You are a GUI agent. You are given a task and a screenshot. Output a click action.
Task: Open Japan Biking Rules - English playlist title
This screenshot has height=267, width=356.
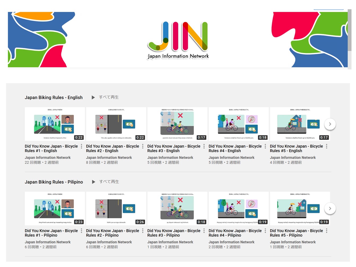coord(54,97)
